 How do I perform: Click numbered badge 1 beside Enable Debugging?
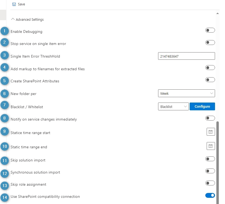[4, 31]
